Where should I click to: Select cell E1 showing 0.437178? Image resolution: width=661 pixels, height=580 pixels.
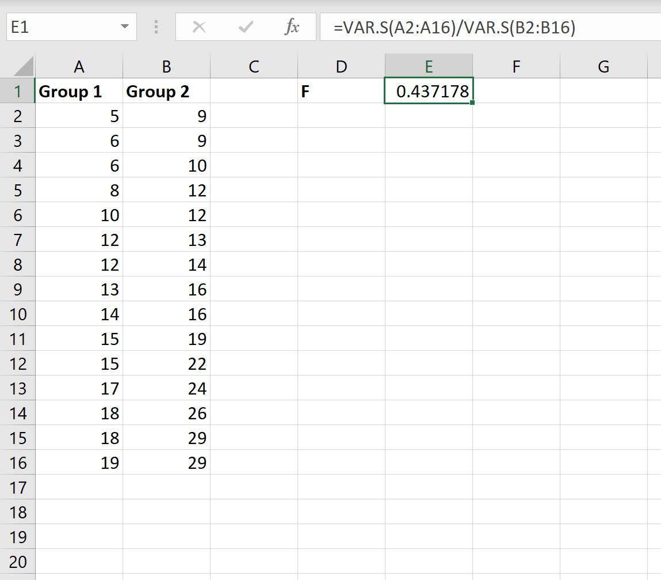429,91
